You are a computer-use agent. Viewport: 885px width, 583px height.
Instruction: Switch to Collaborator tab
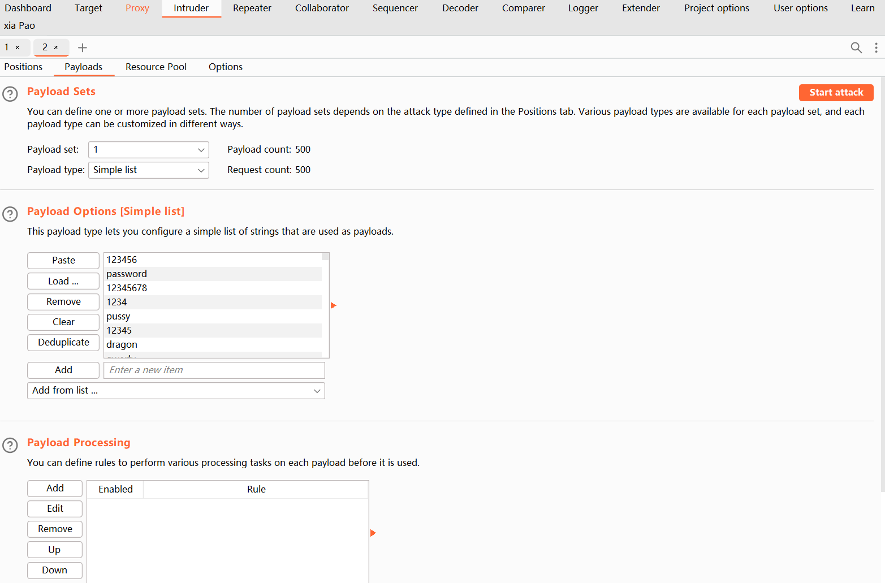322,8
